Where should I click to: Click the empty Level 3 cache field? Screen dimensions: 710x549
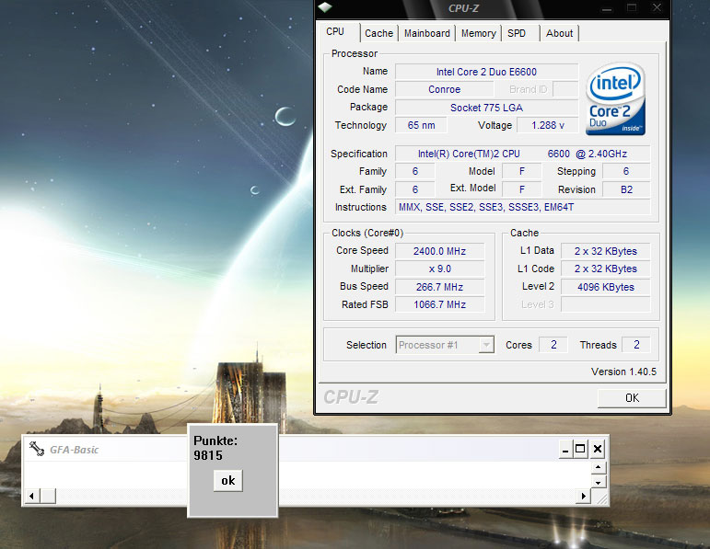click(605, 304)
